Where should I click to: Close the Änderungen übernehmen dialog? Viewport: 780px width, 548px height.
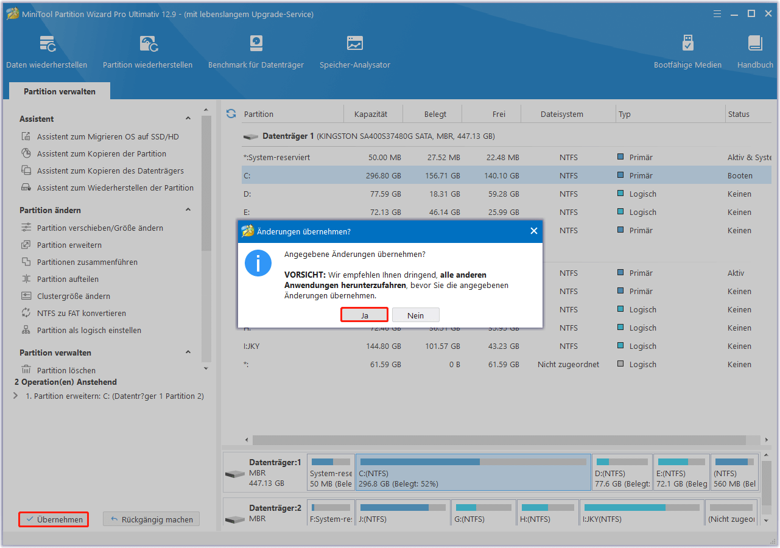click(x=534, y=231)
